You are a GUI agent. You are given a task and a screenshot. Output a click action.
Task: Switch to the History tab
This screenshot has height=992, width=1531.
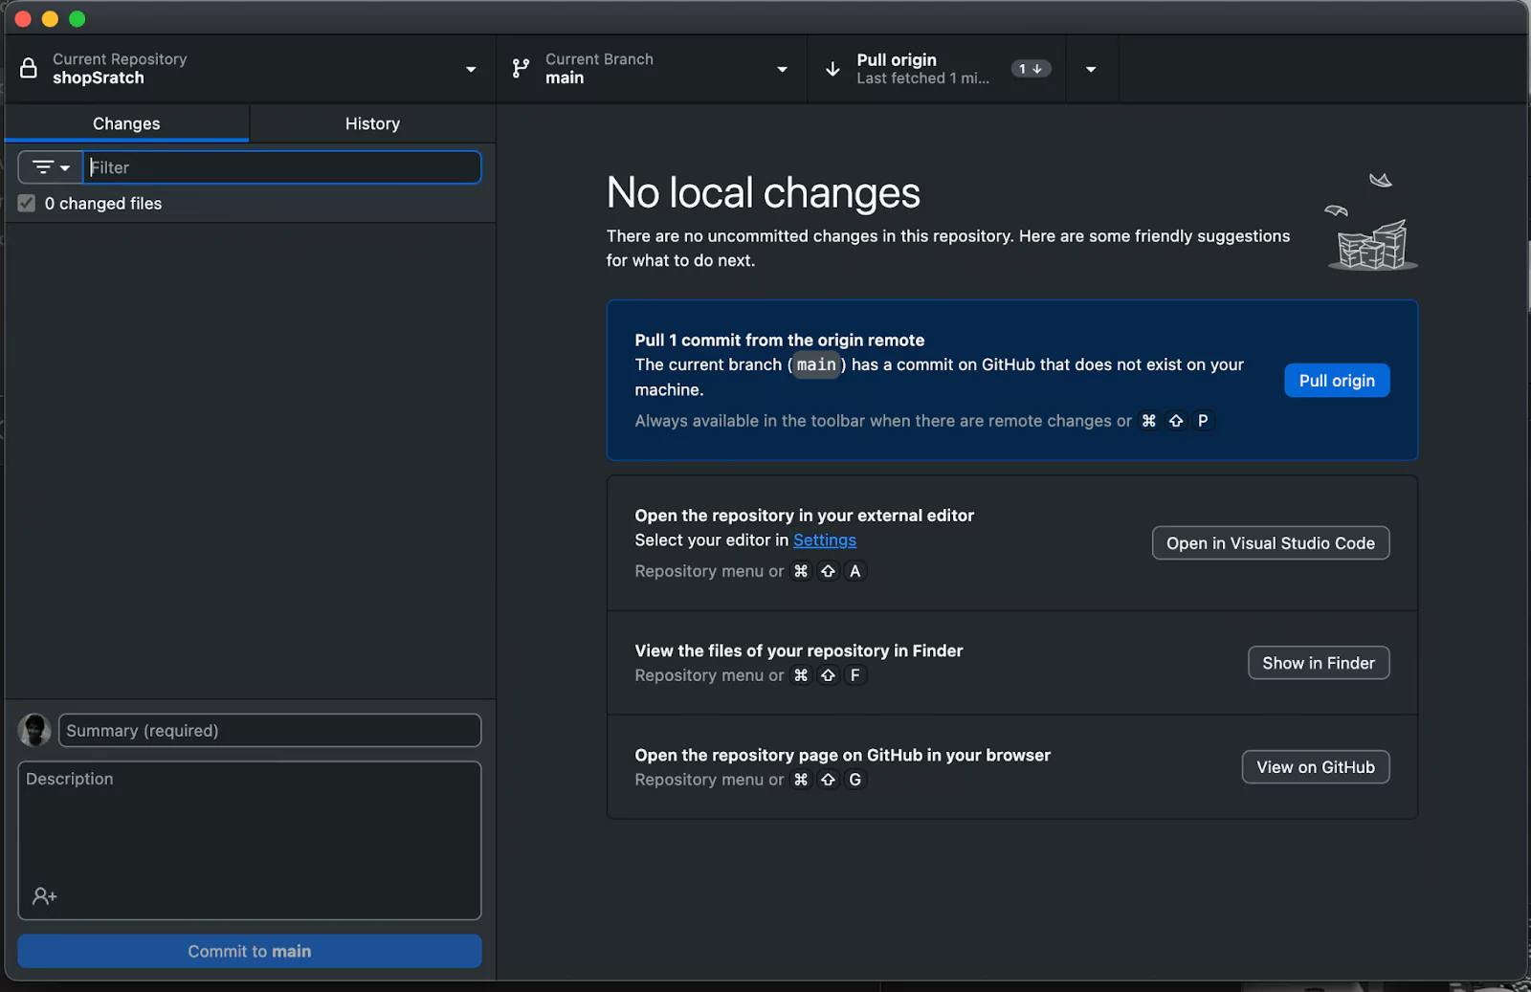(372, 123)
